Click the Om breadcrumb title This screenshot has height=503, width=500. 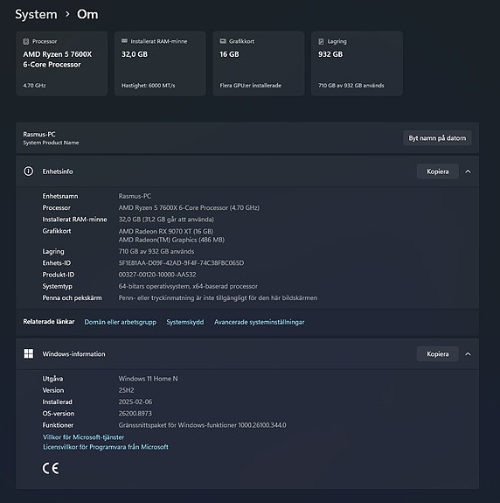tap(87, 14)
